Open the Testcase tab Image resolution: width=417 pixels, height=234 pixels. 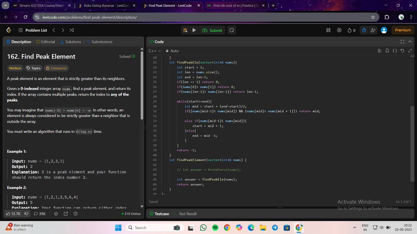pos(159,214)
